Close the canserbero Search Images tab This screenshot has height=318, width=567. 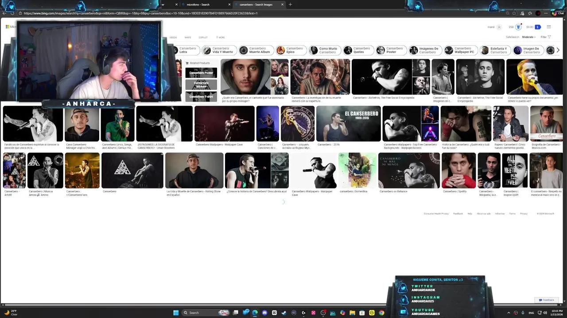point(282,4)
